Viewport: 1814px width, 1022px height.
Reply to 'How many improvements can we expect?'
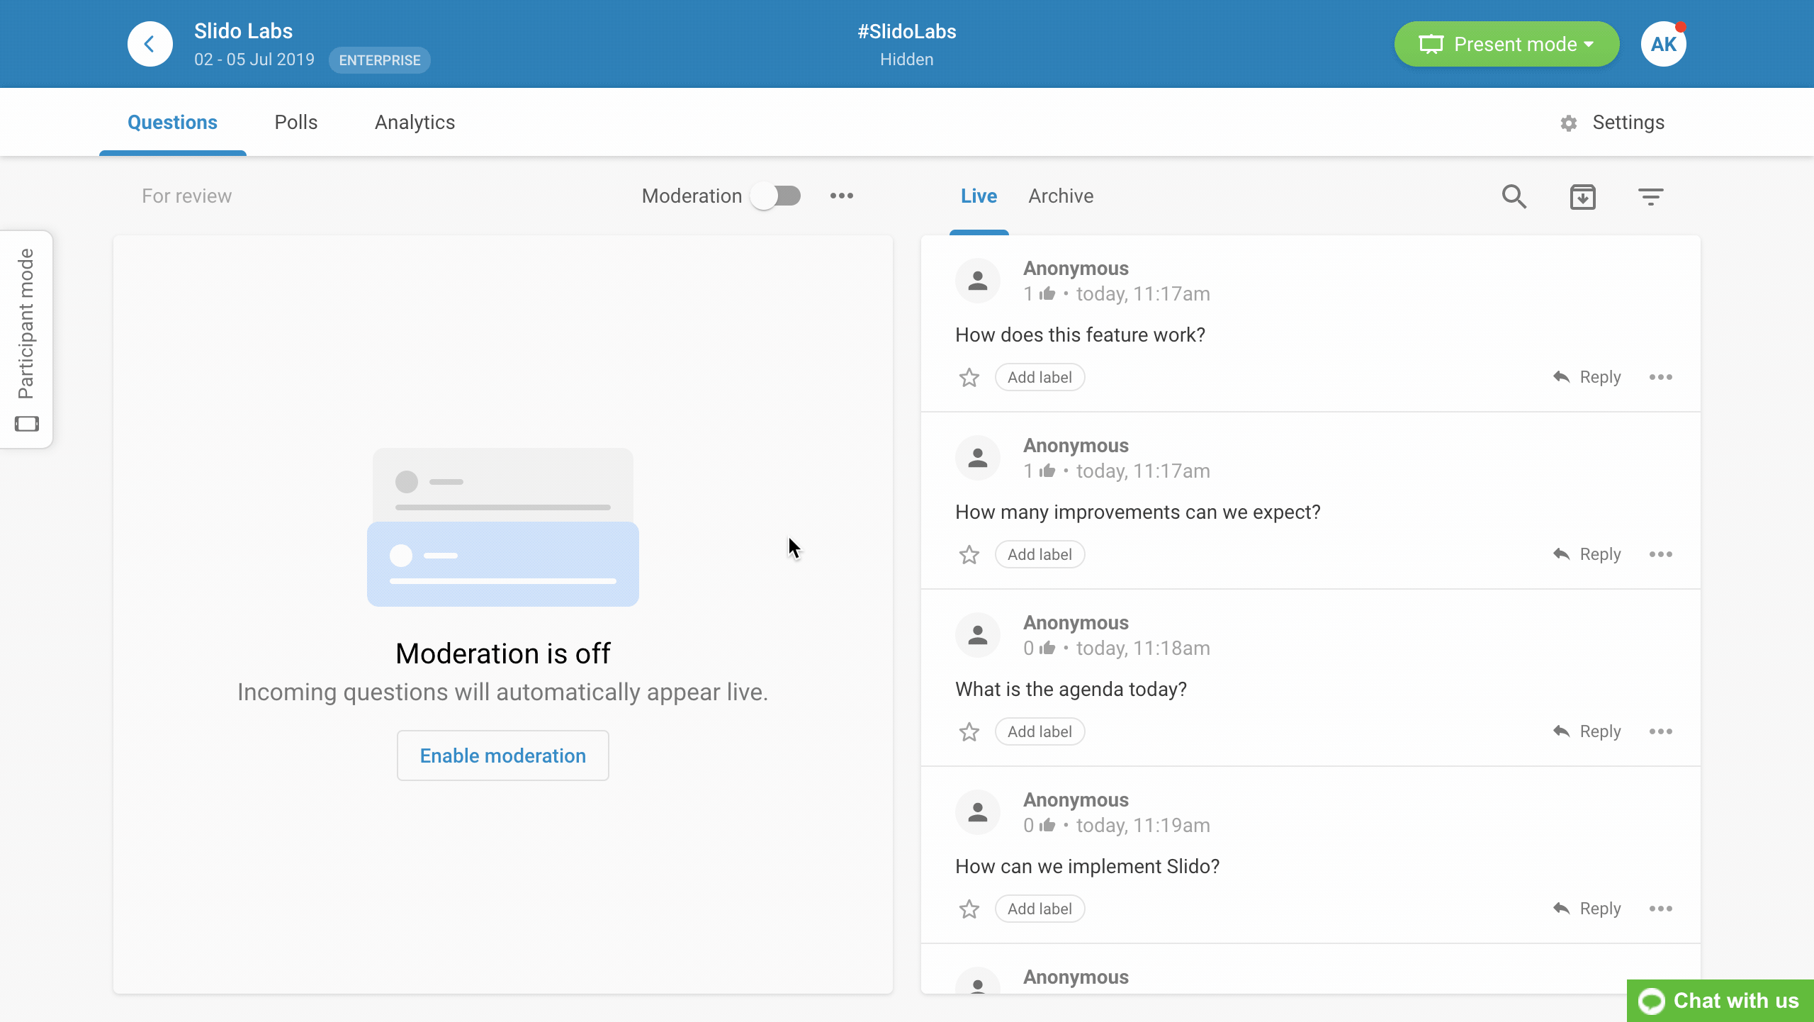1587,554
